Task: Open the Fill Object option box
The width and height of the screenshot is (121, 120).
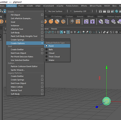Action: coord(42,15)
